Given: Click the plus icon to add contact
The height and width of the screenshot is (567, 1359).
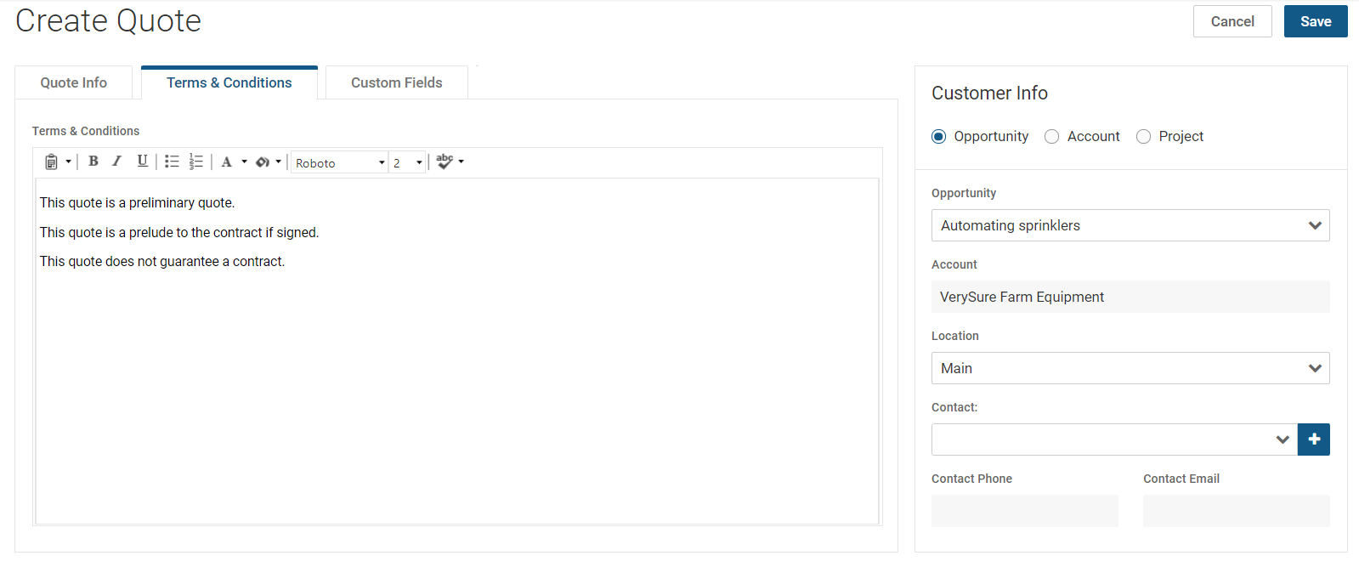Looking at the screenshot, I should click(1313, 439).
